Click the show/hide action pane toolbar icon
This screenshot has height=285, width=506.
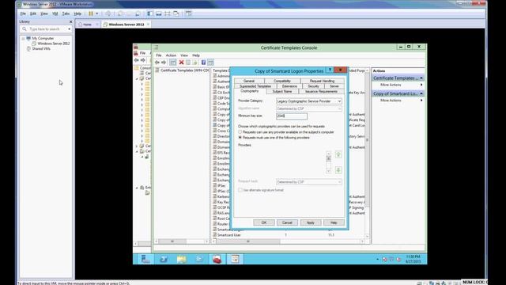[210, 63]
